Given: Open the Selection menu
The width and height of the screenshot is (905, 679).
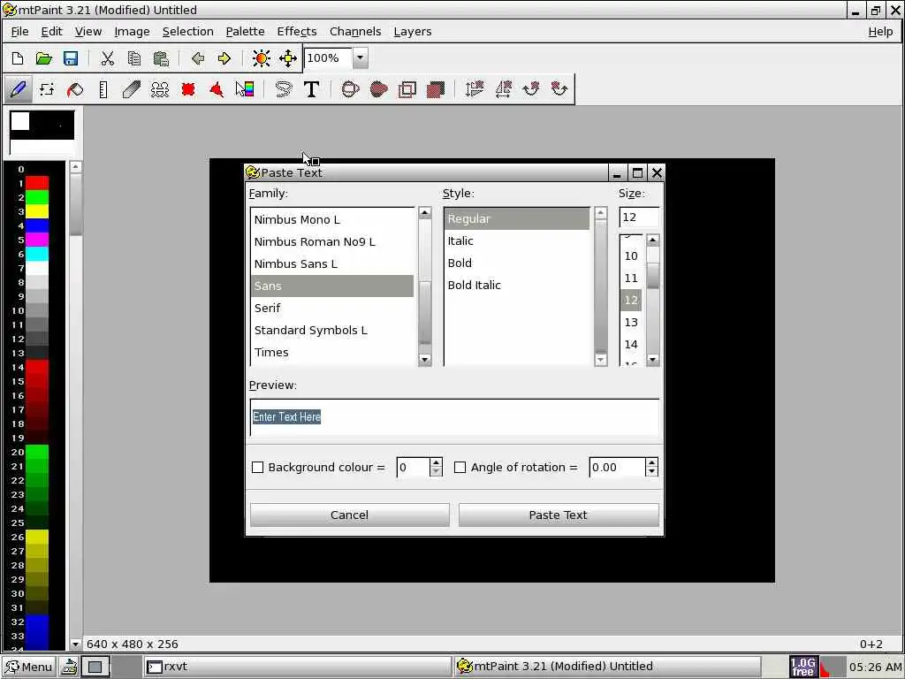Looking at the screenshot, I should click(x=187, y=32).
